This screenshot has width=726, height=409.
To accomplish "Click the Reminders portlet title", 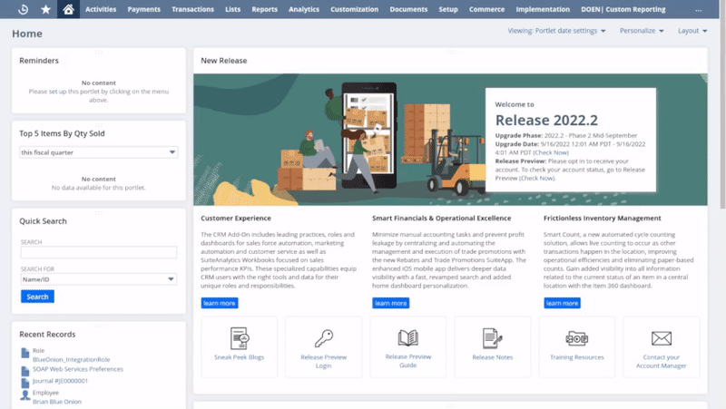I will [39, 61].
